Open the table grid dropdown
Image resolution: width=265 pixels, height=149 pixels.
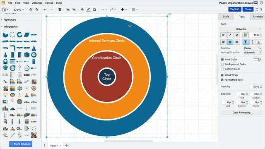(x=135, y=10)
